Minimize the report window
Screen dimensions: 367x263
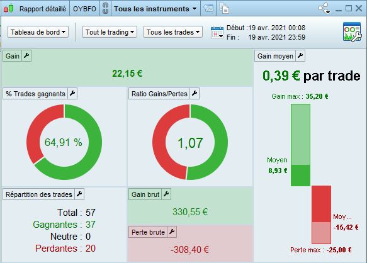(339, 9)
